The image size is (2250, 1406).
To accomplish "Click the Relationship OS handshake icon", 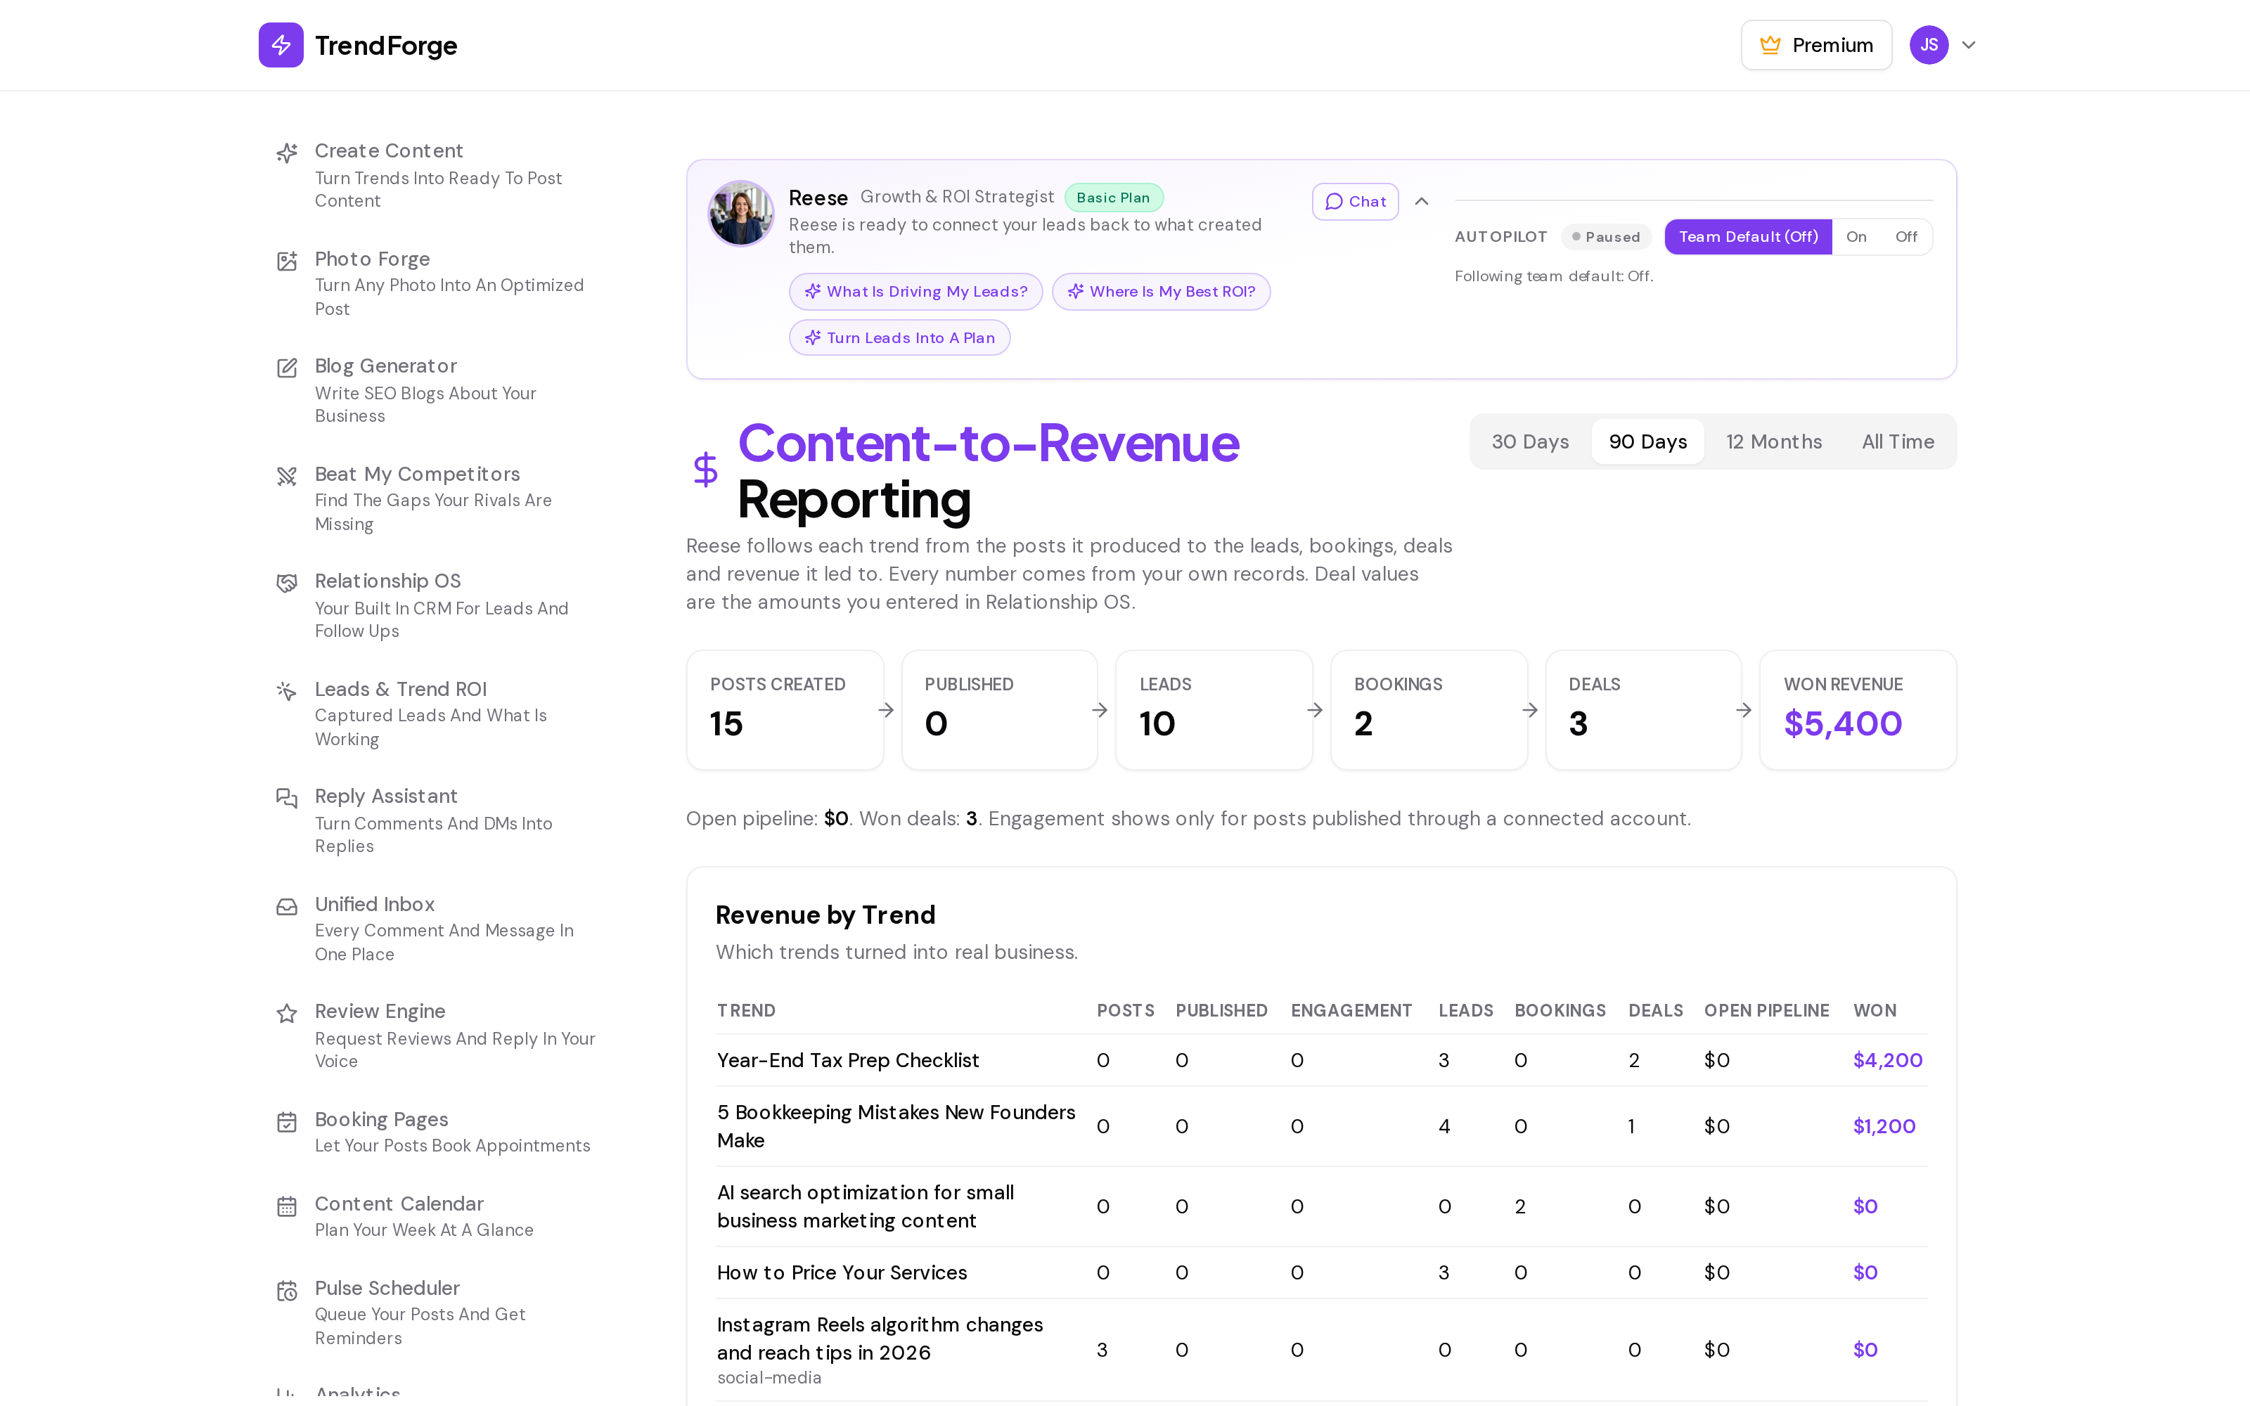I will tap(288, 583).
